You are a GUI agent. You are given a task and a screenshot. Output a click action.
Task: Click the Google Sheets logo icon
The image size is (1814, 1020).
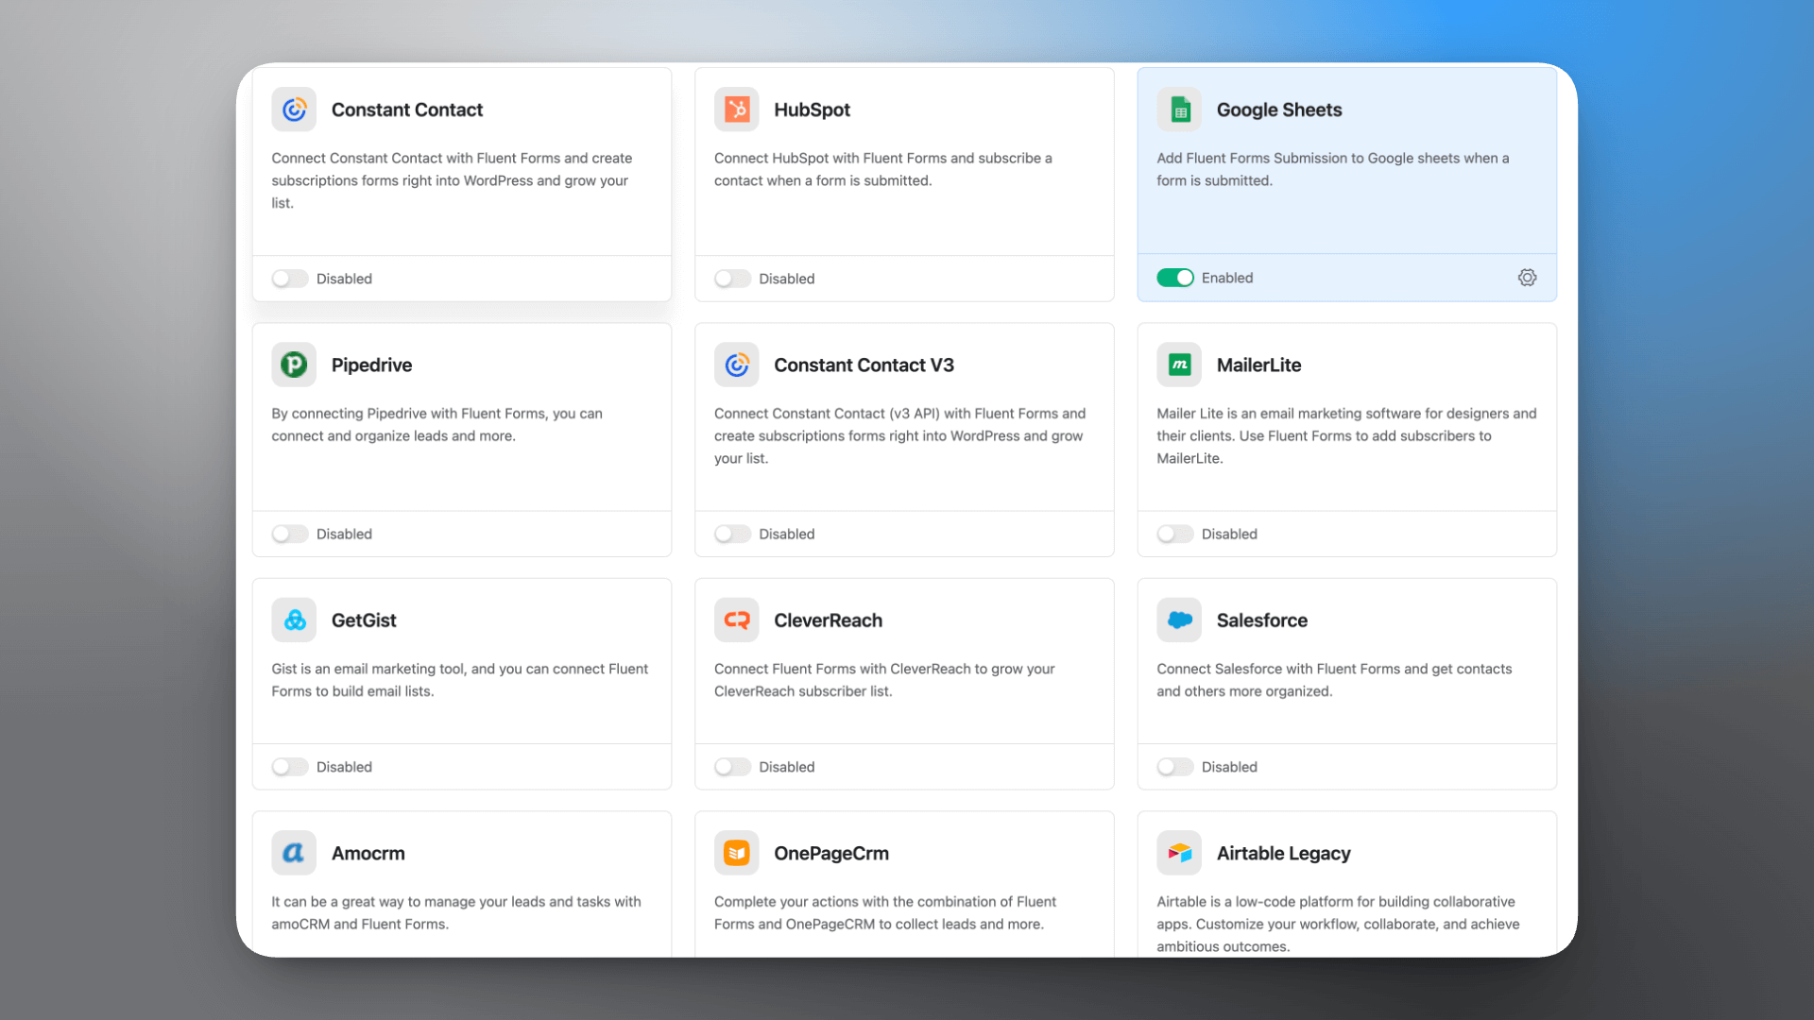[x=1179, y=110]
